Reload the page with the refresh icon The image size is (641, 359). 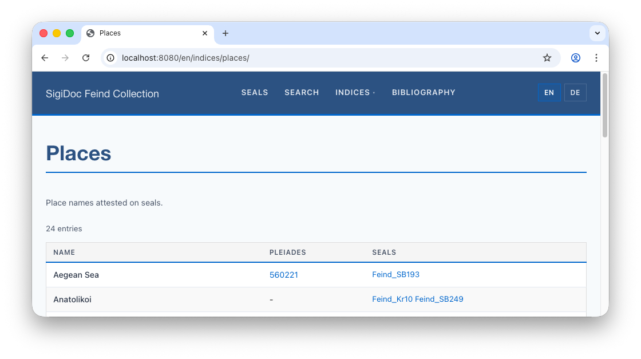pos(86,58)
